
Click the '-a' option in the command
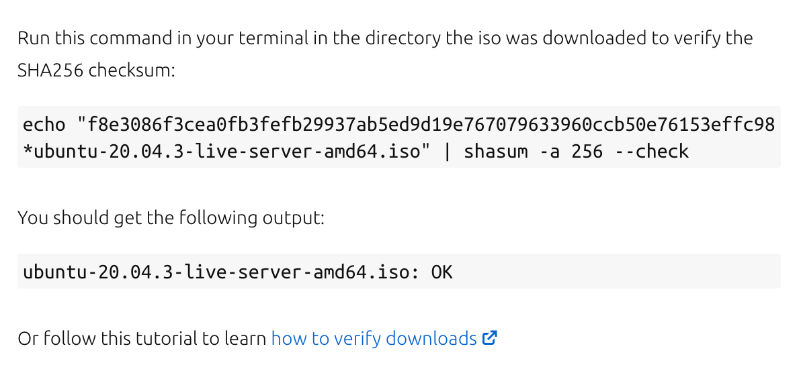(x=550, y=152)
